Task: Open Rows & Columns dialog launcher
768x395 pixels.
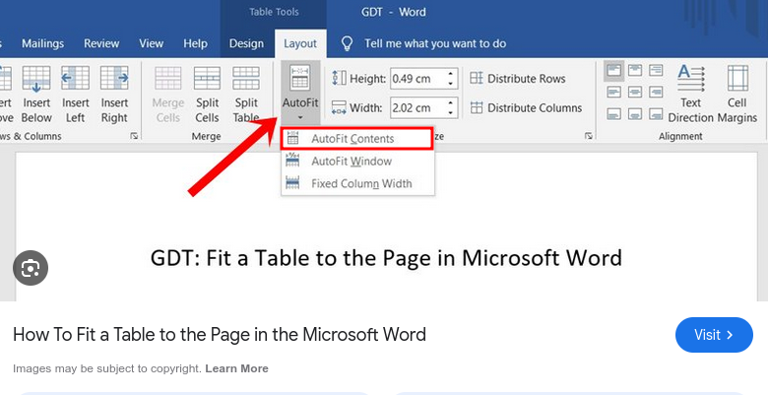Action: 134,136
